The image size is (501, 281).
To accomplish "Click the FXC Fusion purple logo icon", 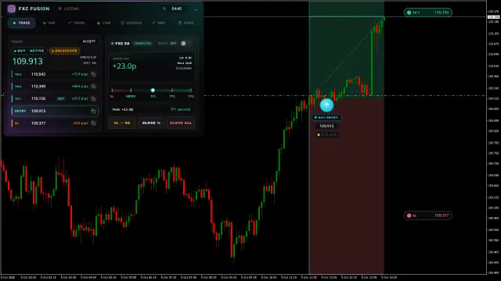I will [x=12, y=9].
